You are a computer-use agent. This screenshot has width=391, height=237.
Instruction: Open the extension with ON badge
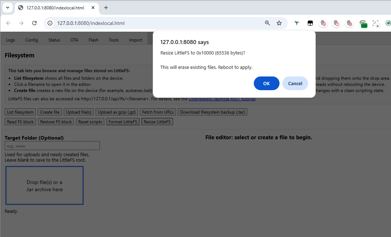point(363,24)
